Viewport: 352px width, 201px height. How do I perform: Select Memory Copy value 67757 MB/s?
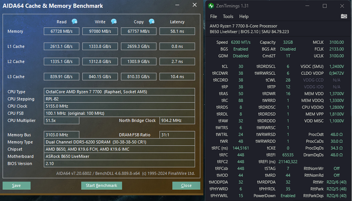(x=139, y=31)
